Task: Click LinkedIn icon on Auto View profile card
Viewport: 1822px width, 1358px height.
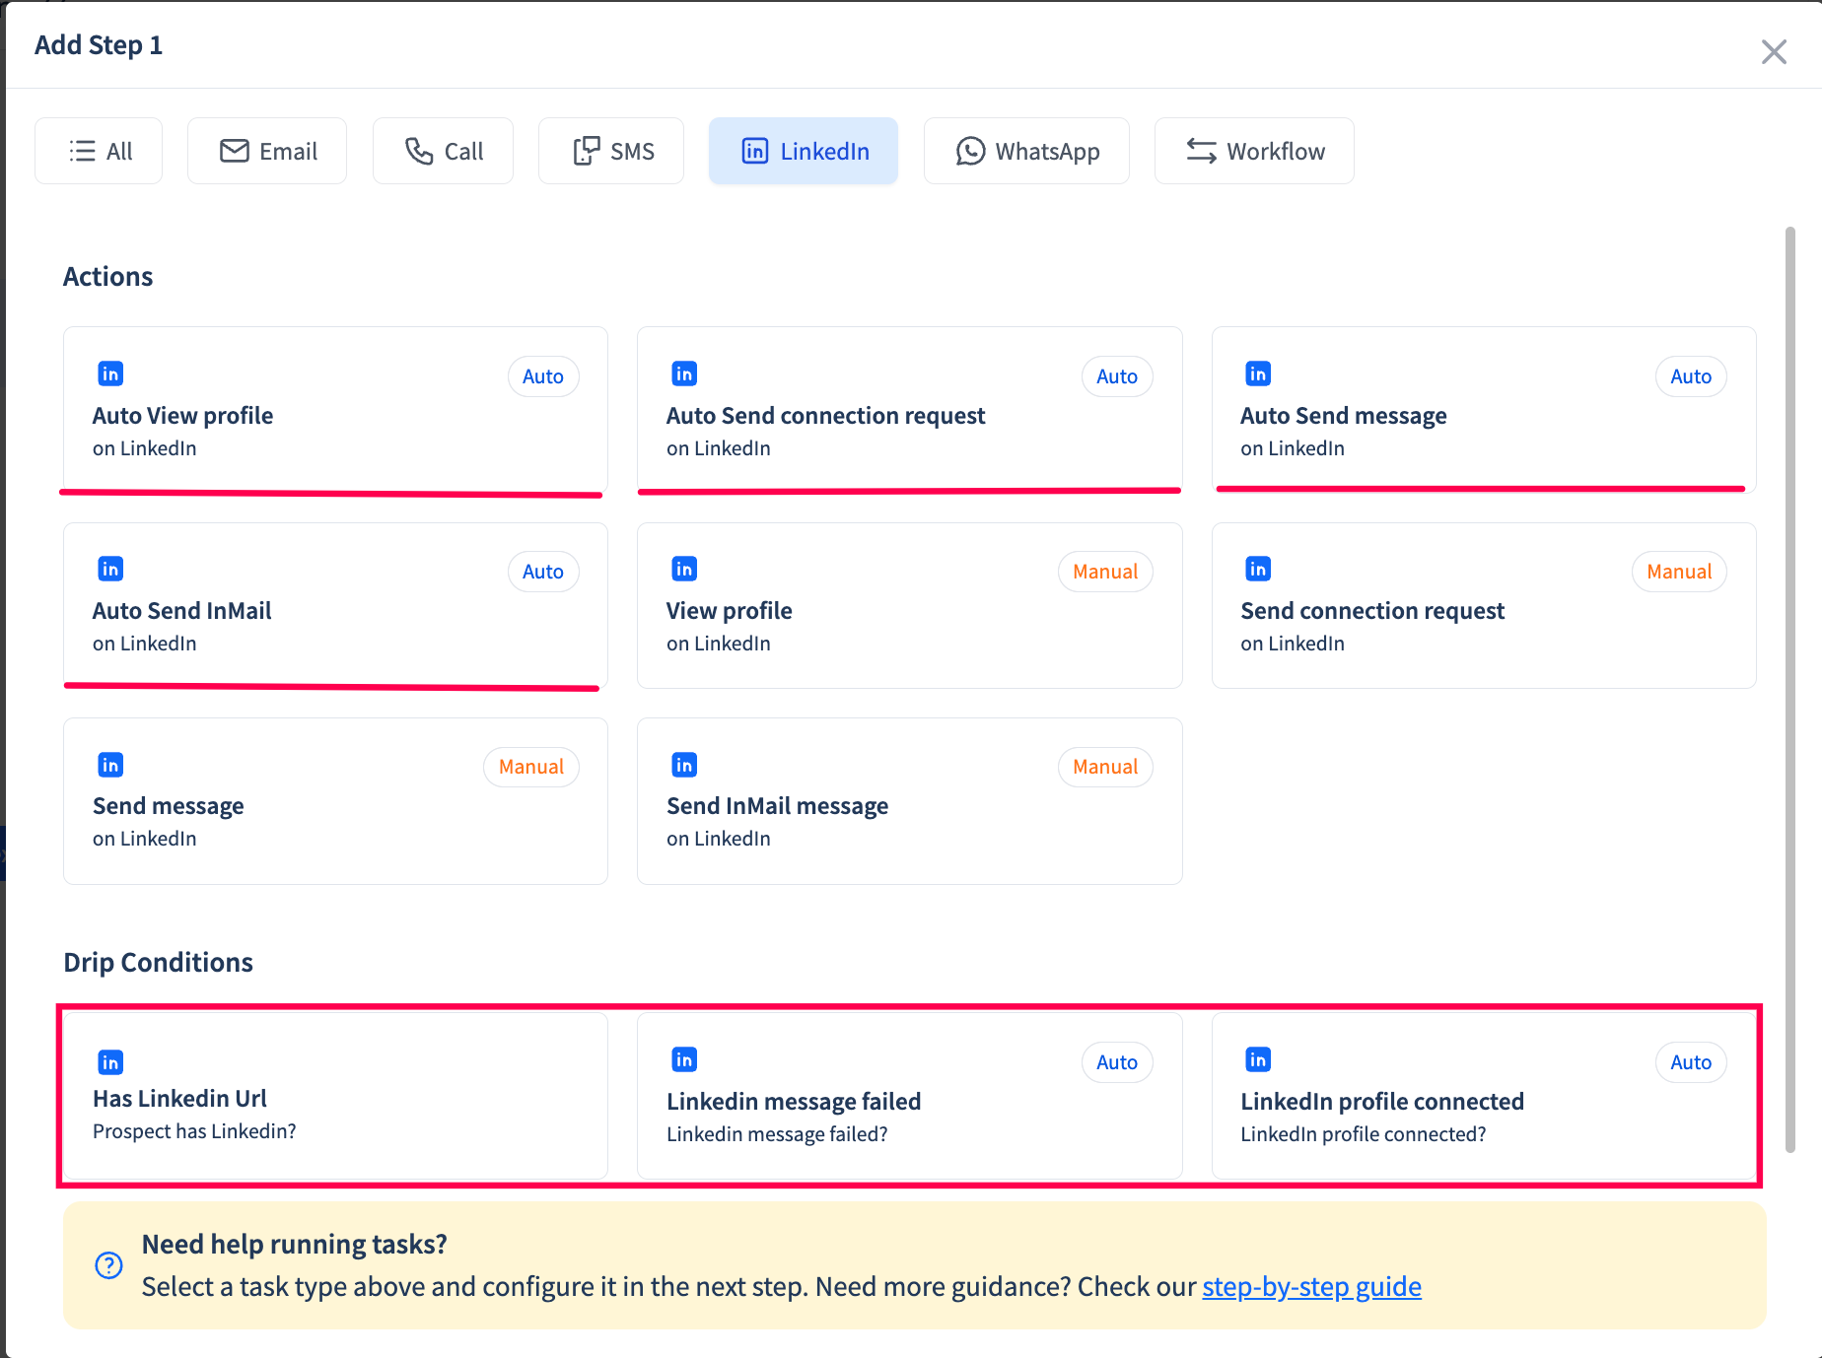Action: (x=110, y=373)
